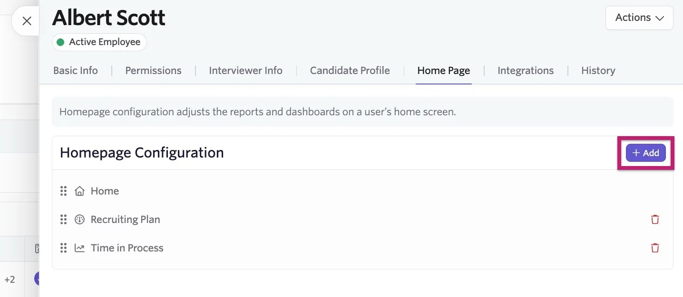This screenshot has height=297, width=683.
Task: Open the Integrations tab
Action: pos(526,71)
